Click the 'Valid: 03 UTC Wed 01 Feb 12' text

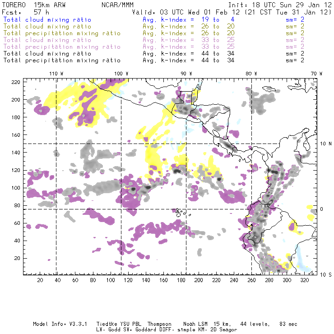tap(187, 12)
